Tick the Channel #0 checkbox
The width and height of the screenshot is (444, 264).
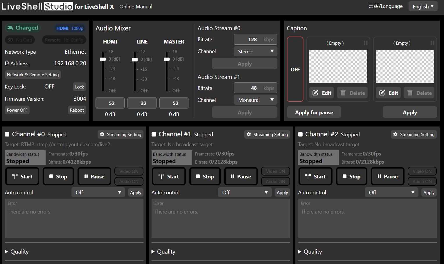pos(7,134)
